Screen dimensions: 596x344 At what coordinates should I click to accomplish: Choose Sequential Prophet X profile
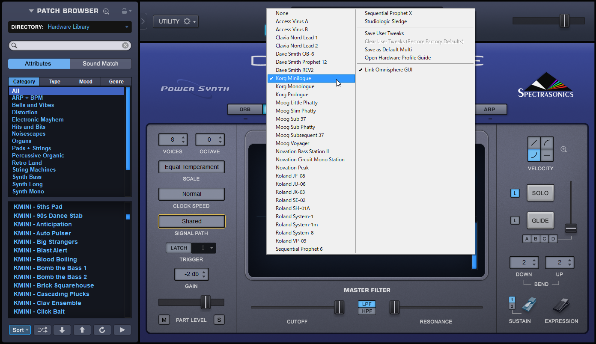point(415,13)
